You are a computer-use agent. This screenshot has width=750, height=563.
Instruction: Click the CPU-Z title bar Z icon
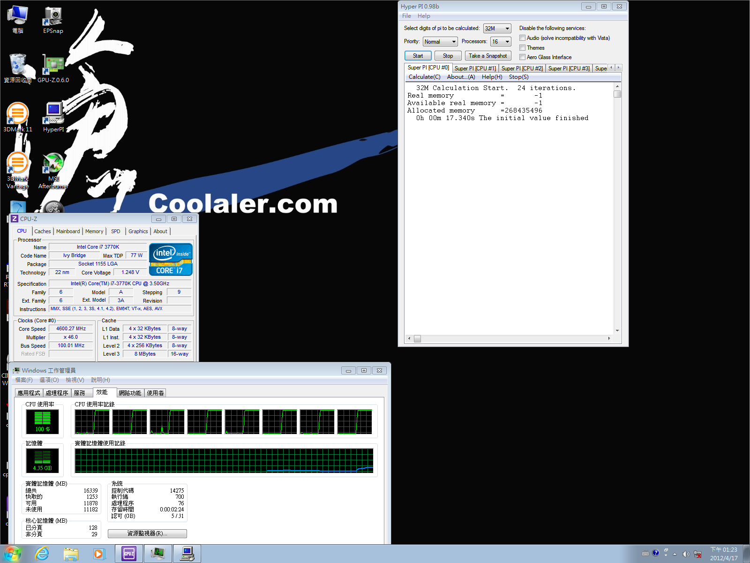click(x=15, y=219)
